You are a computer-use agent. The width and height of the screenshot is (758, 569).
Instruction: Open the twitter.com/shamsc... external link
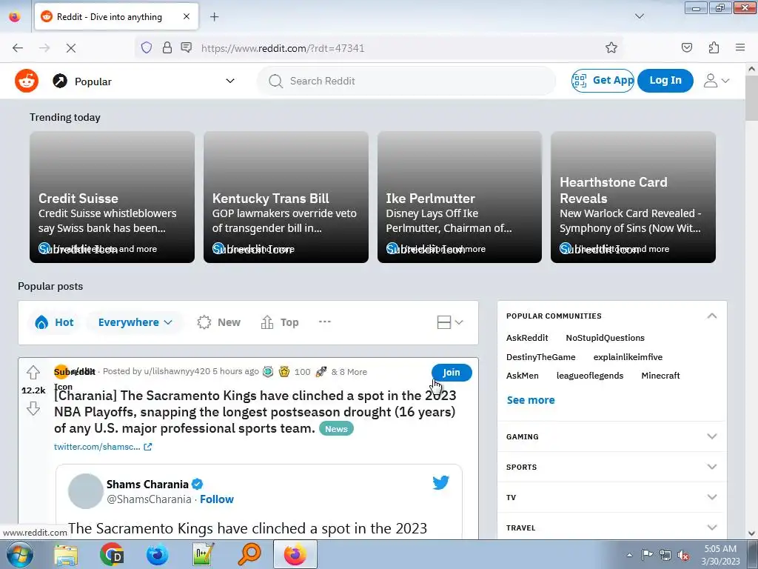103,447
